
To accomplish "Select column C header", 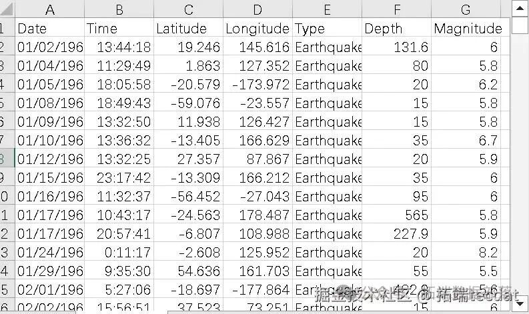I will tap(188, 9).
